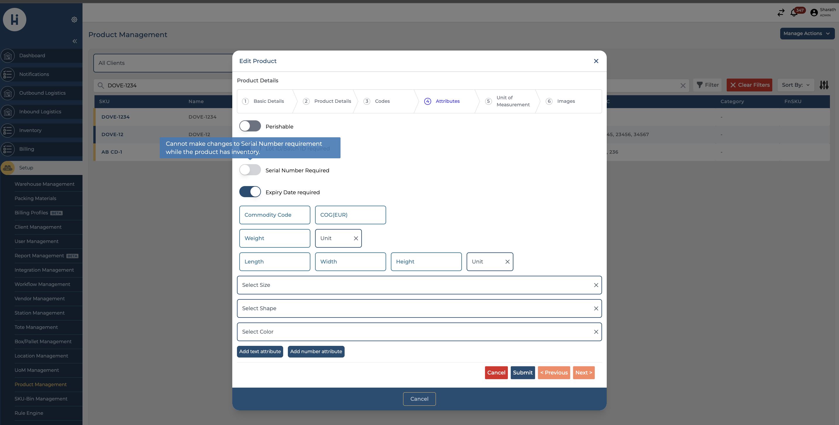Toggle Serial Number Required switch
The image size is (839, 425).
coord(250,170)
